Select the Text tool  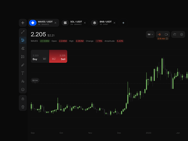point(23,73)
